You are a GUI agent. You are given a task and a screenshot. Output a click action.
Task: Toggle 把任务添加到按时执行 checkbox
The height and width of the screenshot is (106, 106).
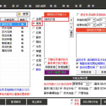(x=78, y=15)
